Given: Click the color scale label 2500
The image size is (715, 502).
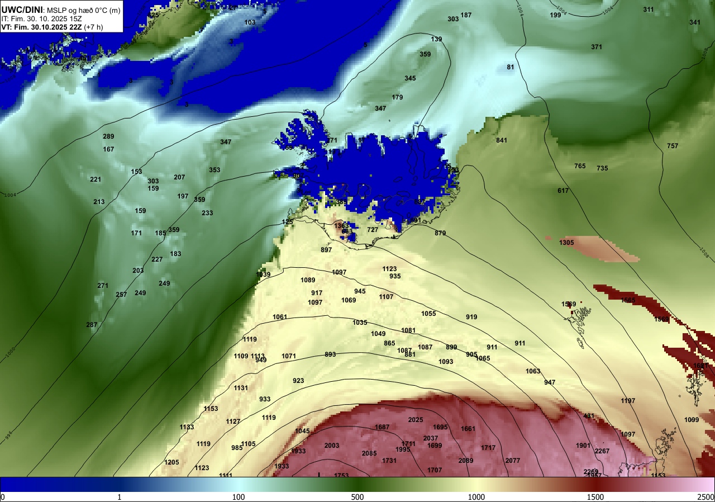Looking at the screenshot, I should (706, 497).
